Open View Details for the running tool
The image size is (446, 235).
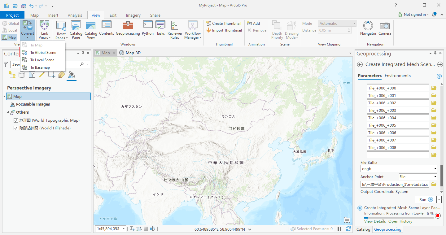[x=375, y=221]
